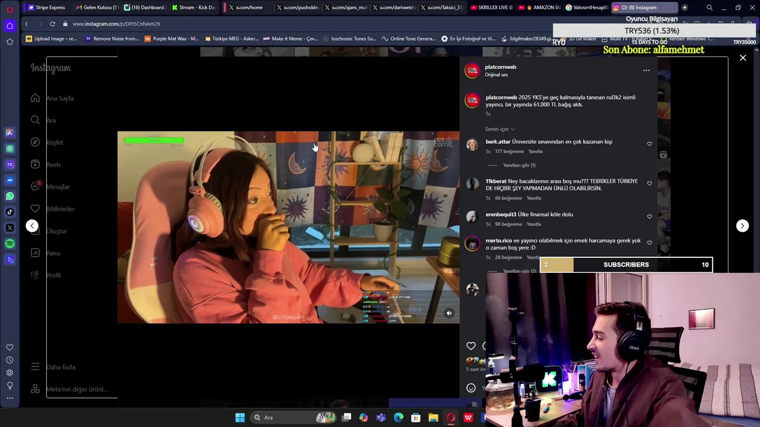Viewport: 760px width, 427px height.
Task: Open Aria AI in Opera sidebar
Action: pos(9,133)
